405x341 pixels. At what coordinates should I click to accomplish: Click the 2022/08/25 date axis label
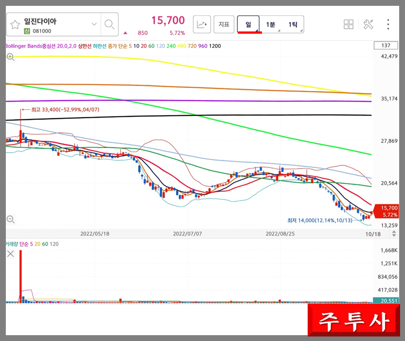(x=280, y=234)
